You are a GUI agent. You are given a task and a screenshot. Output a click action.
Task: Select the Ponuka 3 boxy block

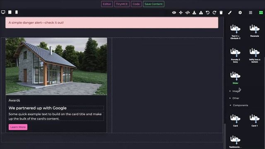click(236, 55)
